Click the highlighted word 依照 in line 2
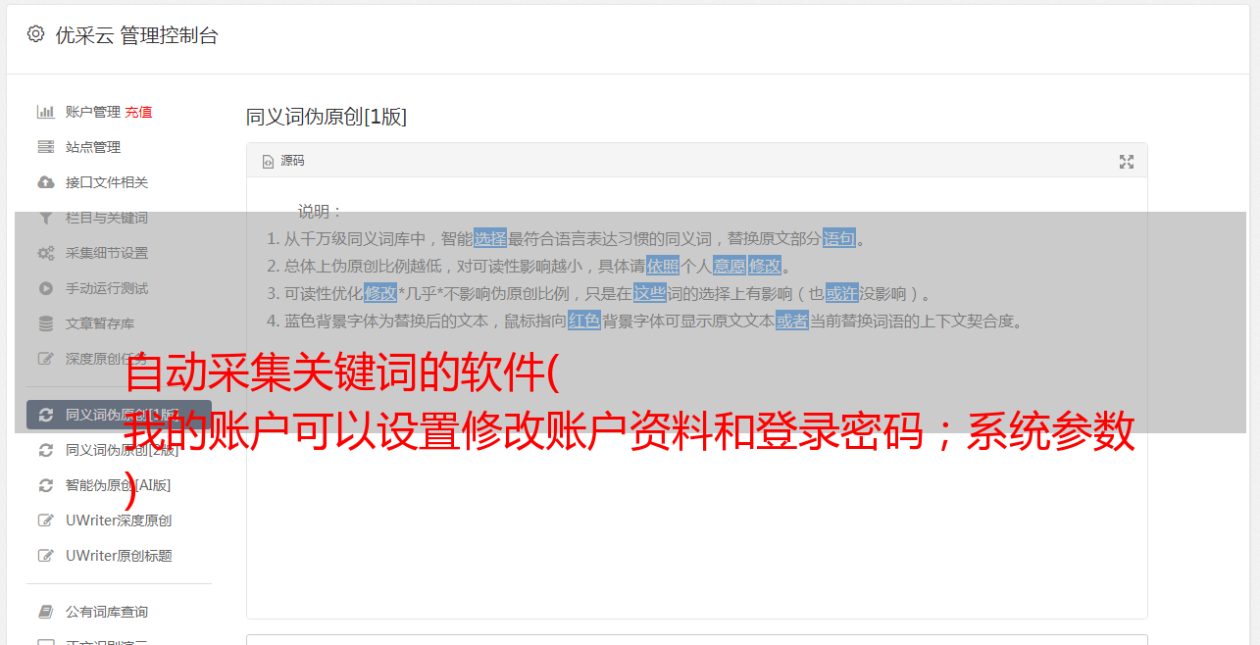The width and height of the screenshot is (1260, 645). (663, 266)
